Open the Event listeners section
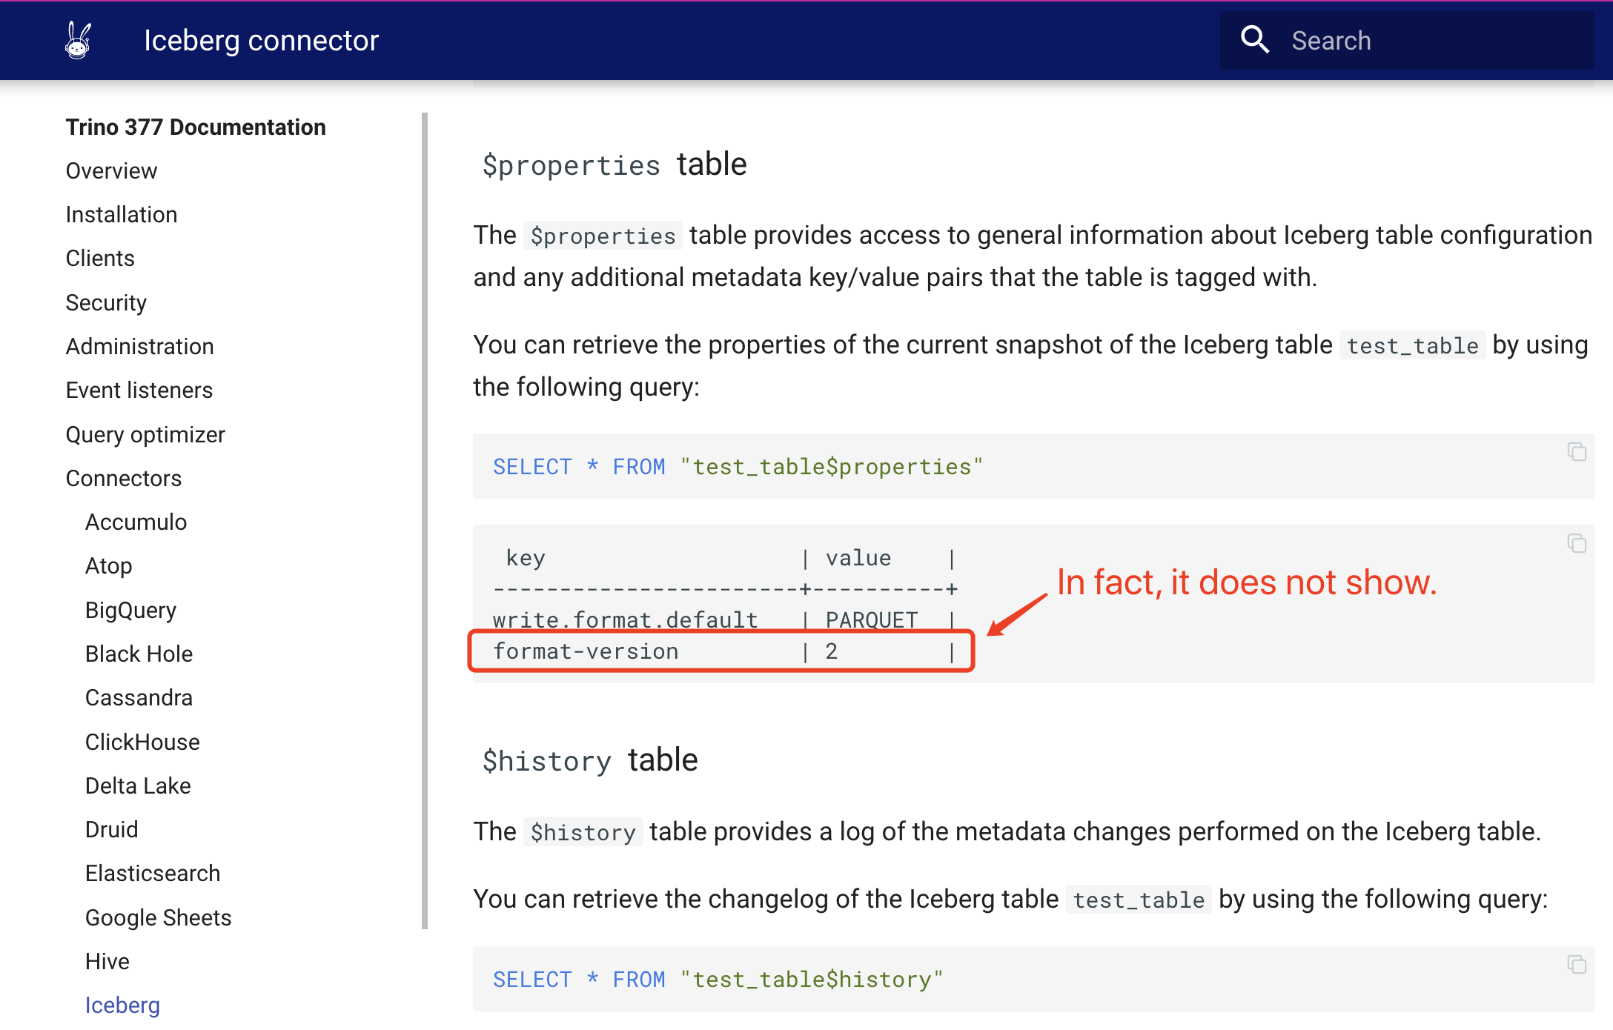Screen dimensions: 1613x1030 click(x=139, y=390)
